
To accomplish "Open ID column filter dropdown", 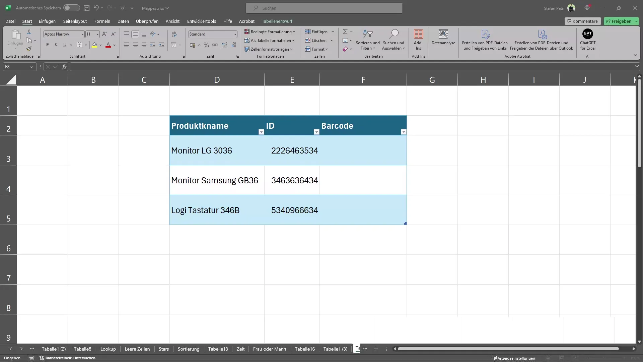I will pyautogui.click(x=316, y=132).
